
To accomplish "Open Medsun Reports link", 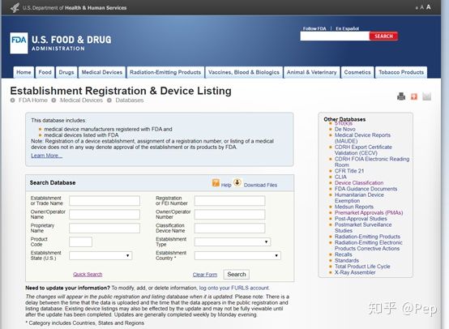I will tap(354, 207).
